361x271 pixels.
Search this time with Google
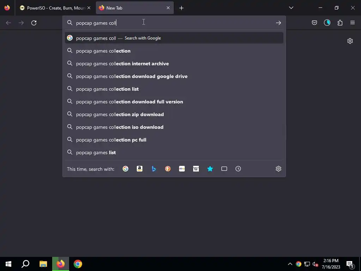126,169
